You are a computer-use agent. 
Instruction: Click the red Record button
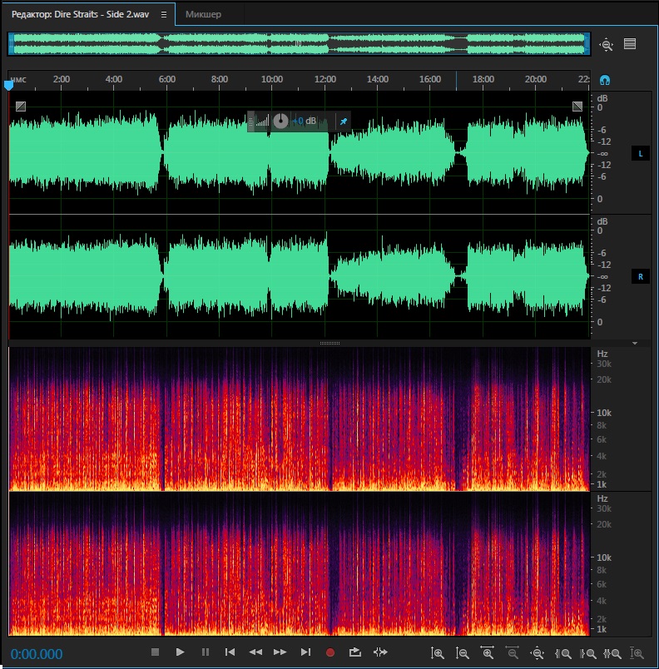pos(330,652)
